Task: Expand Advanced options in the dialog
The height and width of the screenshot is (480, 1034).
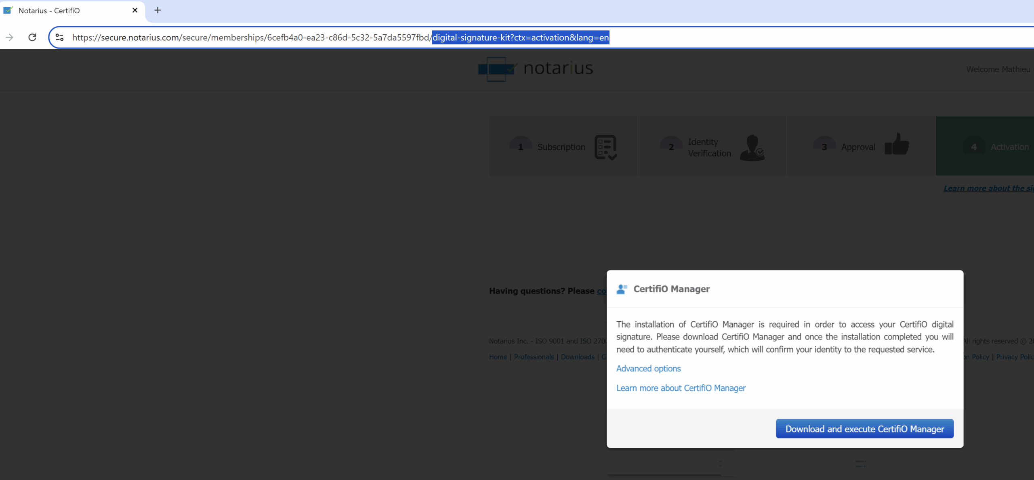Action: coord(648,369)
